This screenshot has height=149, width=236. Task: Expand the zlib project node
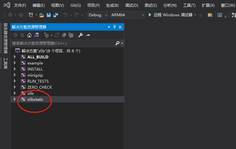pyautogui.click(x=15, y=93)
